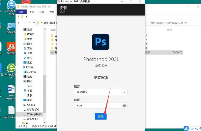Open the quick access toolbar customize dropdown
The height and width of the screenshot is (131, 201).
(27, 17)
